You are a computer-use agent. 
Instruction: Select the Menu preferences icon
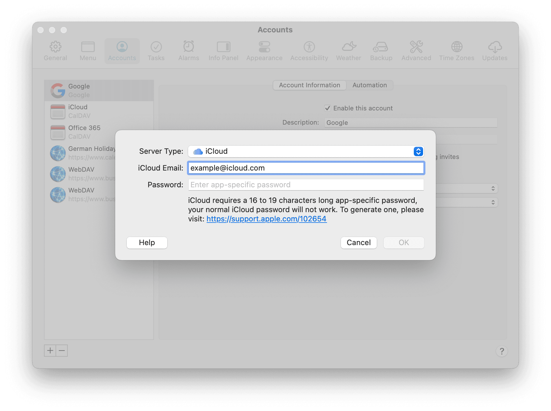(88, 51)
